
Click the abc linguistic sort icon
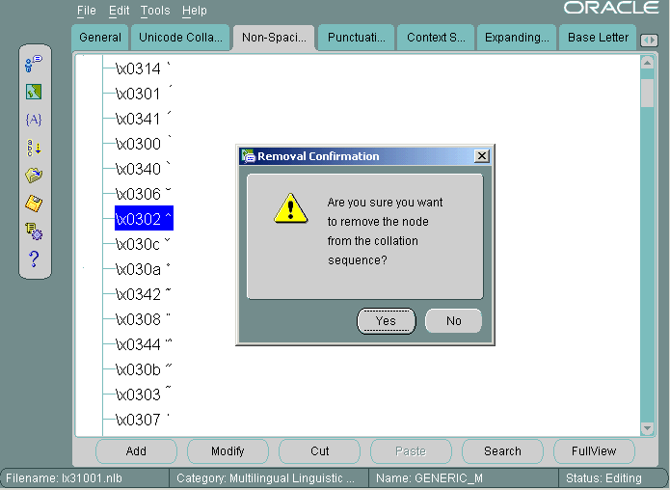(x=34, y=148)
